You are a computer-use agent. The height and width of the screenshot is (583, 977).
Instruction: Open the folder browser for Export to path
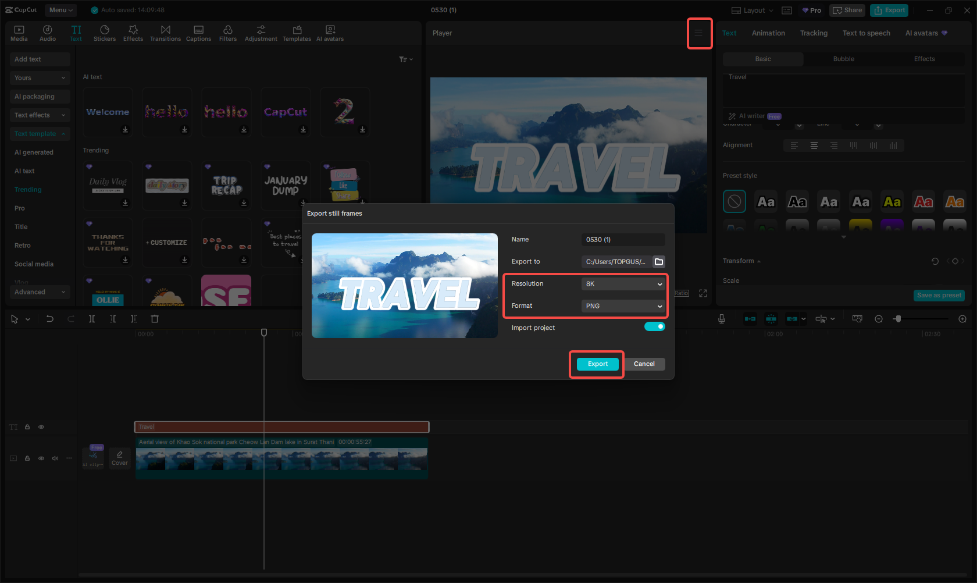(x=659, y=262)
